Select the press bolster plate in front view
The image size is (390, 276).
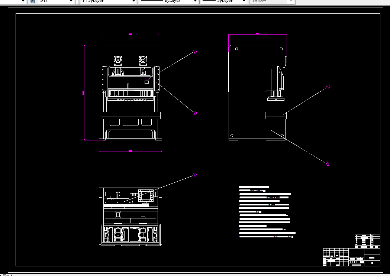click(130, 115)
